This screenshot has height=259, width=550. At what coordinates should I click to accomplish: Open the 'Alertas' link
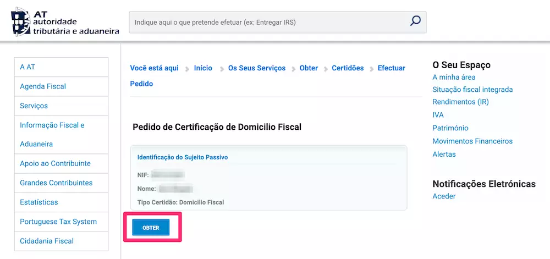tap(444, 154)
